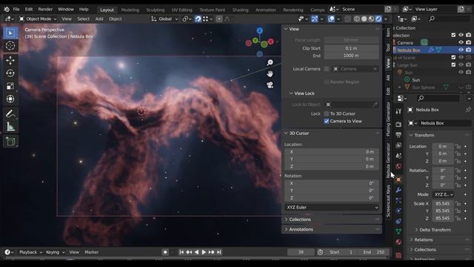Select the Transform tool
The width and height of the screenshot is (474, 267).
click(10, 99)
